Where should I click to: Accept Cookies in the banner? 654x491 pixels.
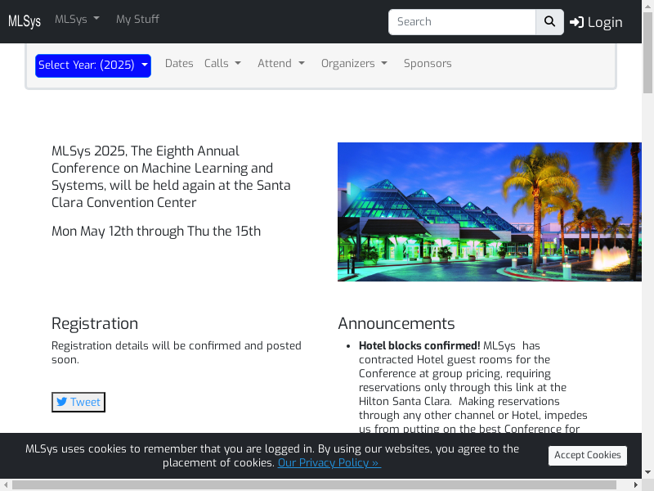587,455
